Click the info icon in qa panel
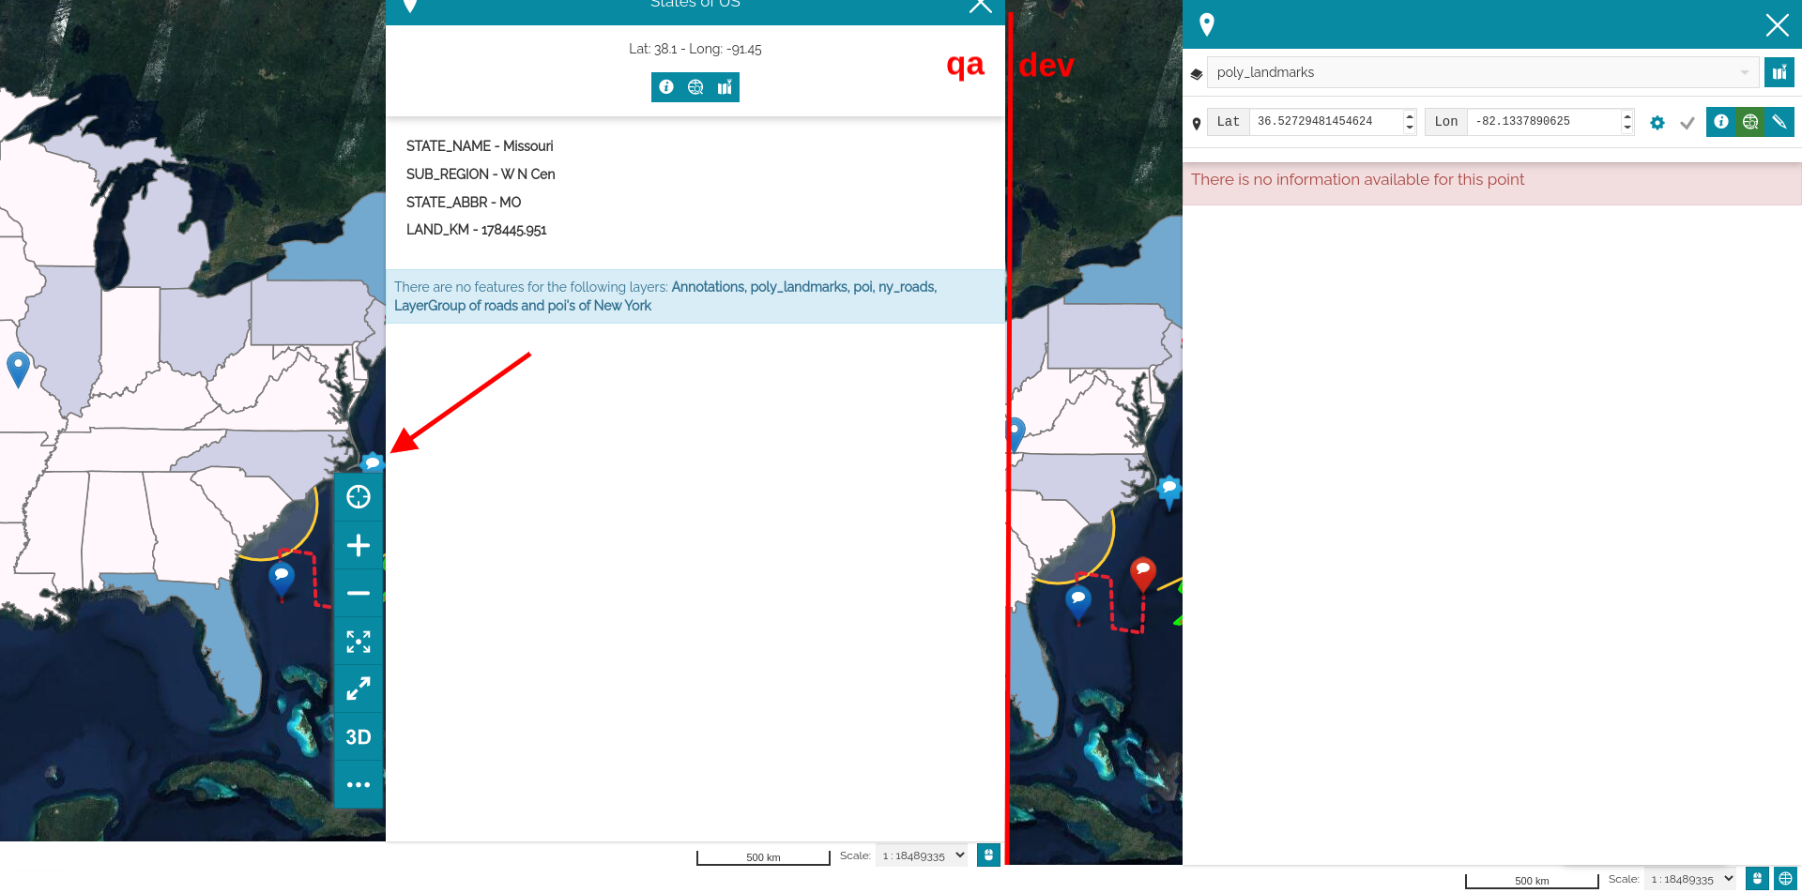The width and height of the screenshot is (1802, 893). [x=666, y=87]
